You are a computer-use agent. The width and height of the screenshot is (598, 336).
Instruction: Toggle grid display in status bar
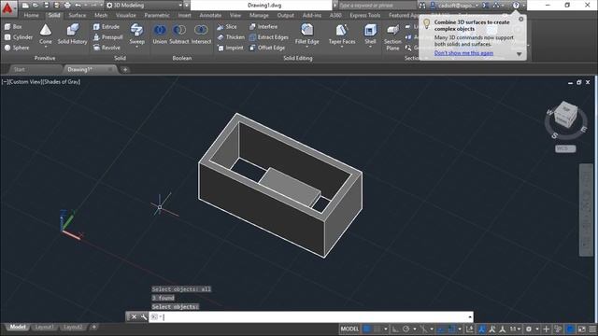366,329
